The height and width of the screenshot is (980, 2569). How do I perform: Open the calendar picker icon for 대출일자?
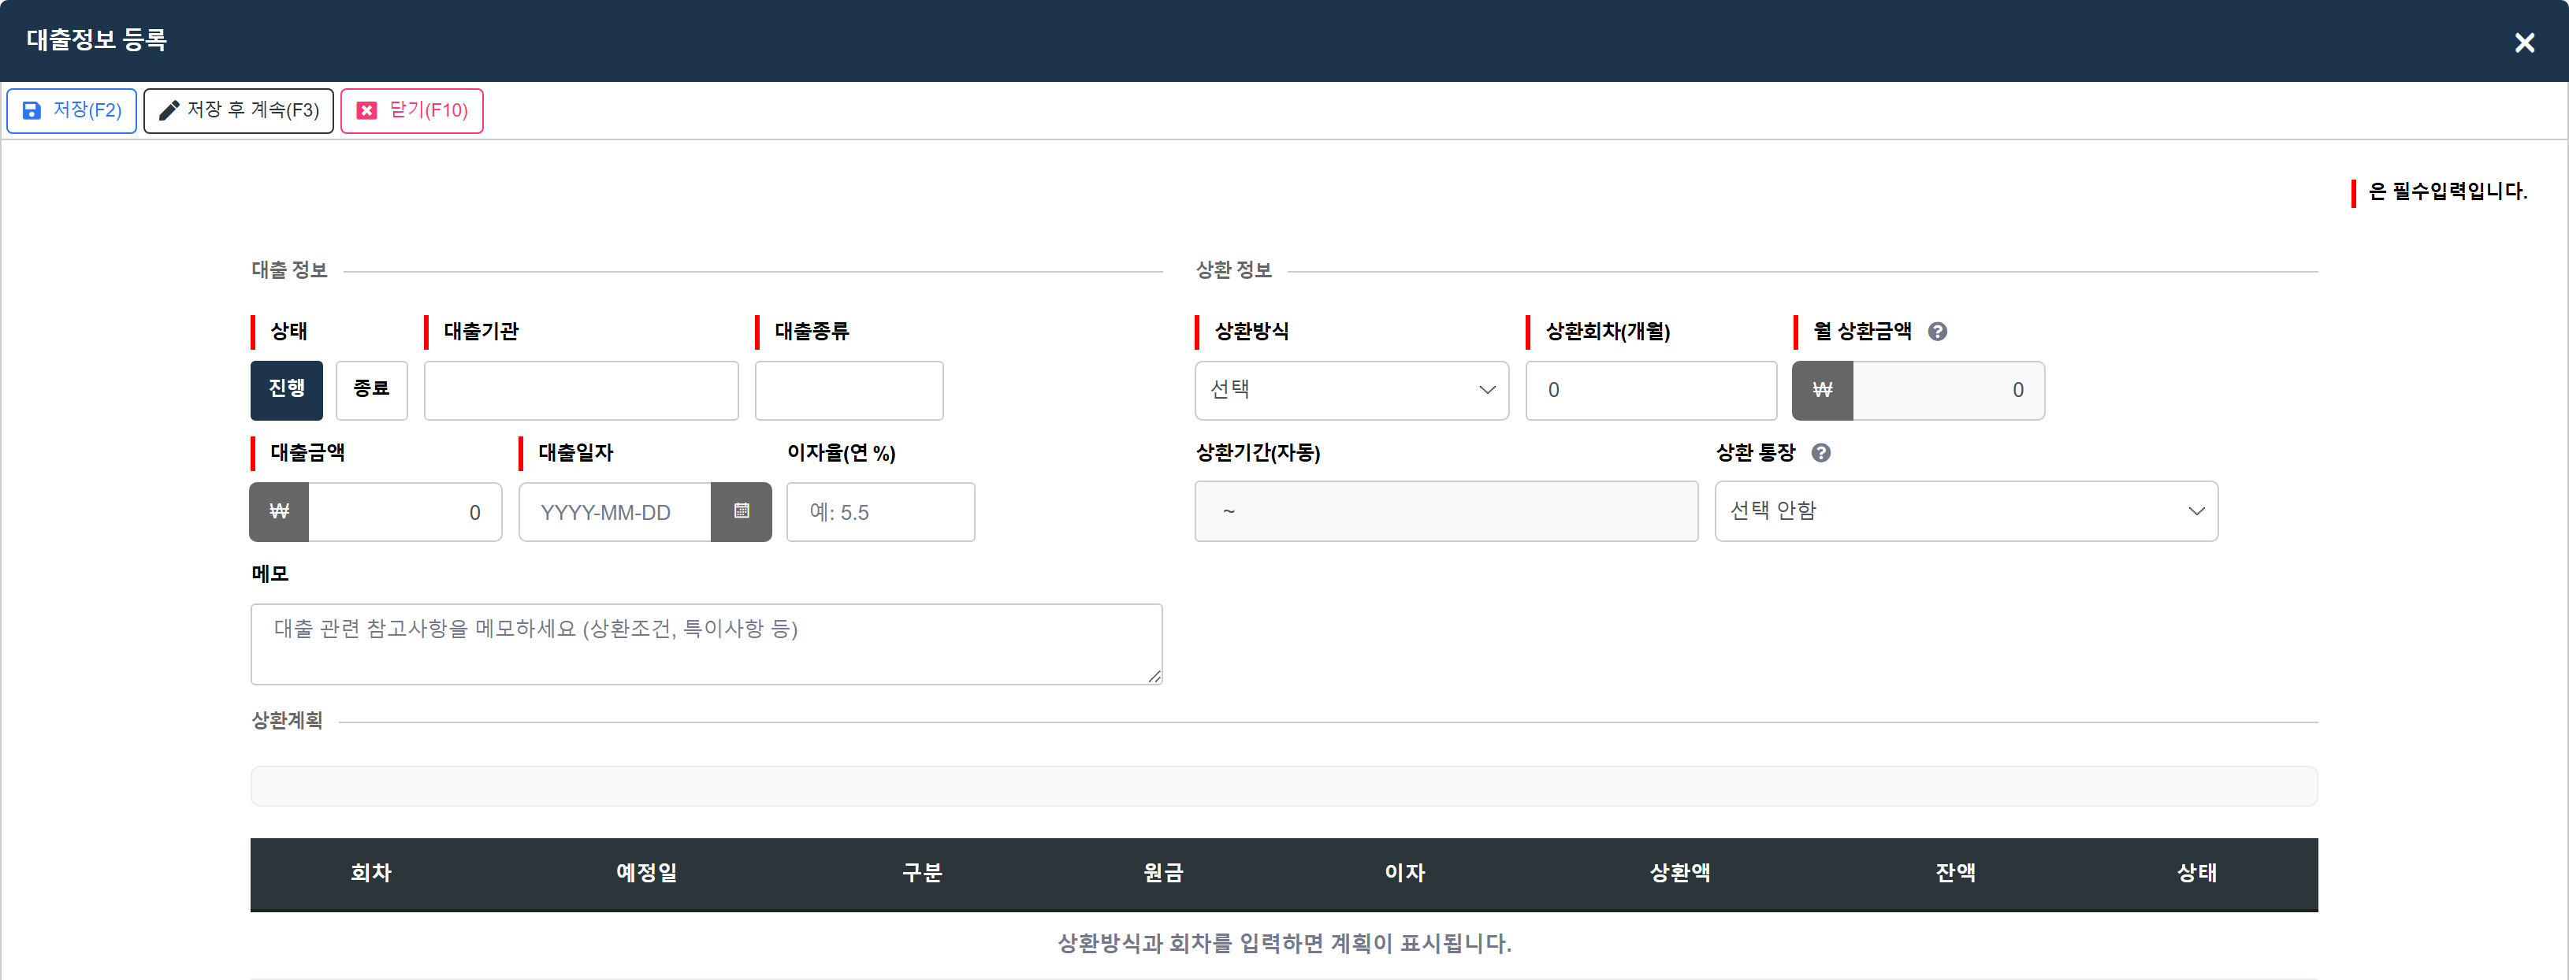[x=741, y=512]
